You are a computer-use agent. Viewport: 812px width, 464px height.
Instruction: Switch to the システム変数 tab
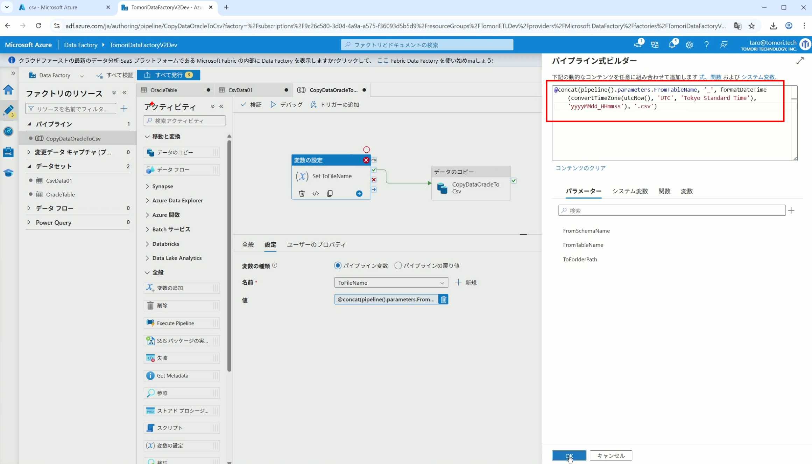[630, 191]
